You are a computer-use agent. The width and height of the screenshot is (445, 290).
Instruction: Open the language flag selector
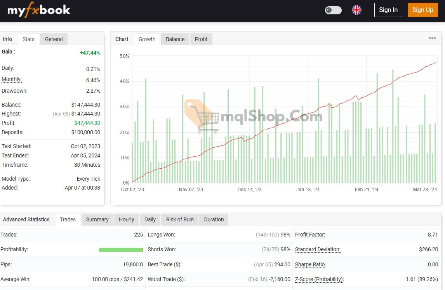click(356, 10)
